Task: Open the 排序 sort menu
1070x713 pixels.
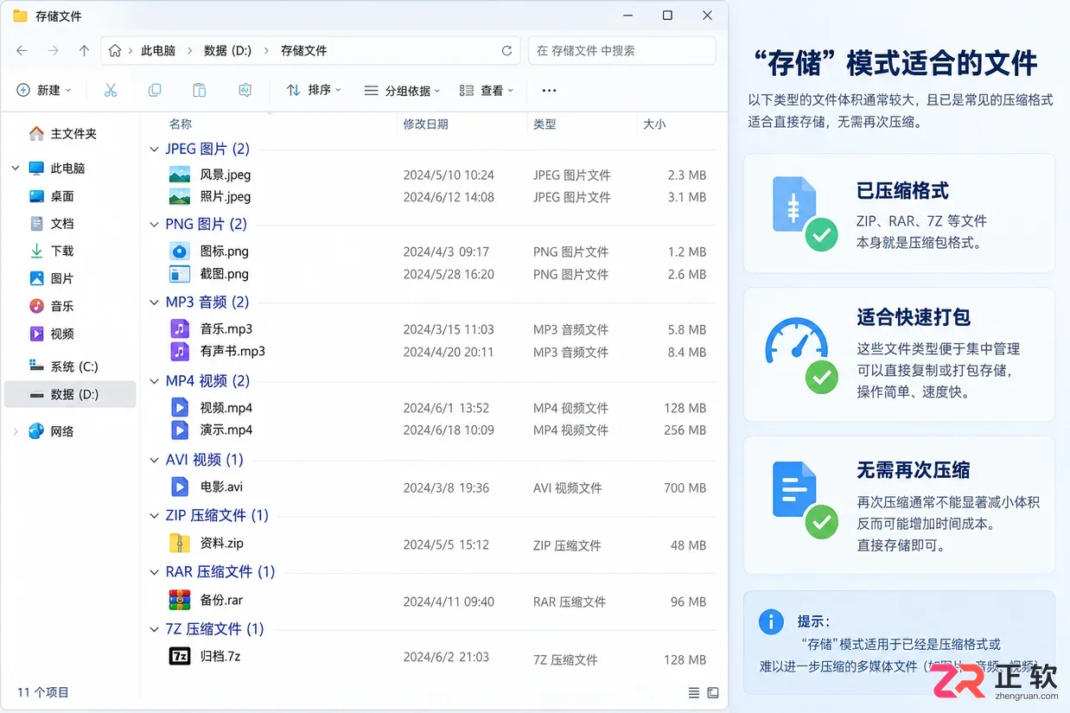Action: [314, 90]
